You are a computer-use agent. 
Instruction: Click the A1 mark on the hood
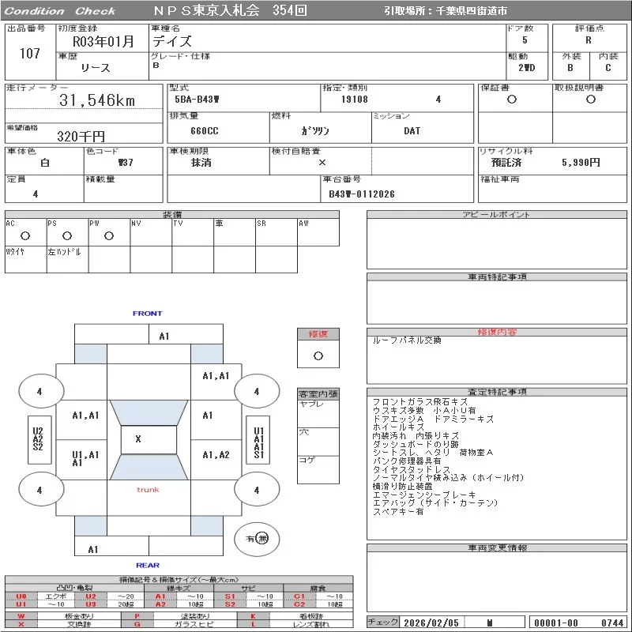164,337
